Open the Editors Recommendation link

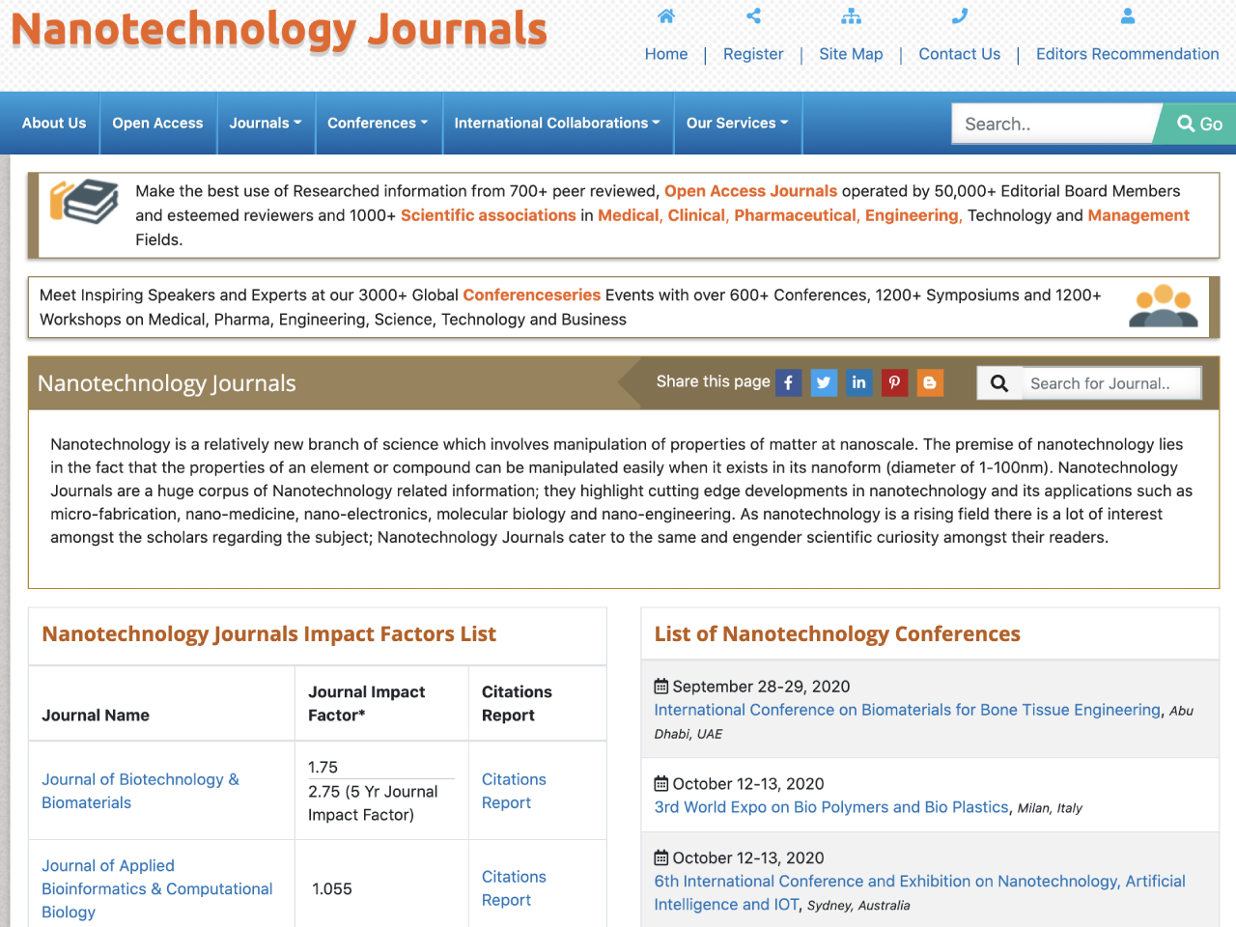coord(1127,54)
